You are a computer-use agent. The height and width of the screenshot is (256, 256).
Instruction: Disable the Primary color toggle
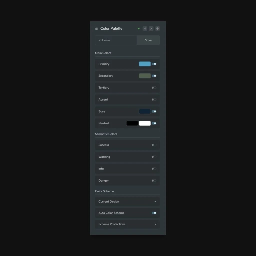click(x=154, y=64)
